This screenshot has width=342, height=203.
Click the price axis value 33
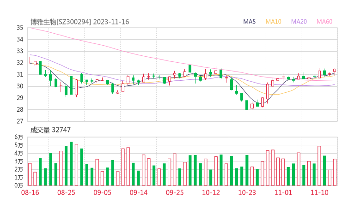(20, 51)
